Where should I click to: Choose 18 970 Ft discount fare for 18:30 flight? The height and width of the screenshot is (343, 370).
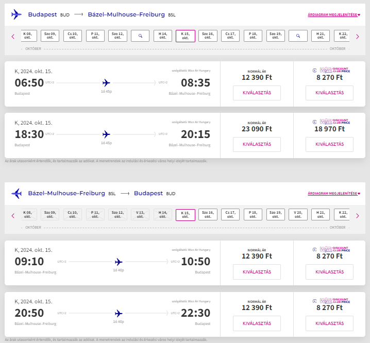(329, 144)
